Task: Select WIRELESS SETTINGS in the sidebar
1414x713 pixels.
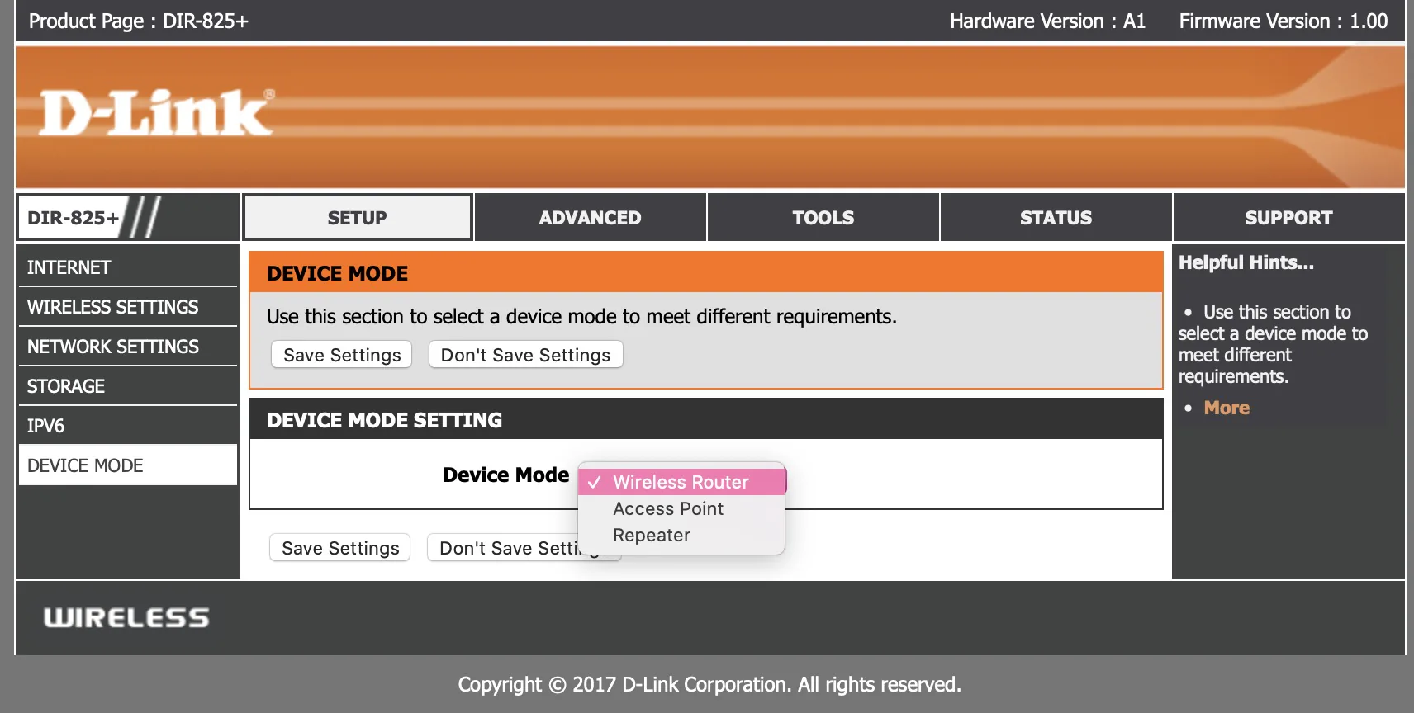Action: point(128,307)
